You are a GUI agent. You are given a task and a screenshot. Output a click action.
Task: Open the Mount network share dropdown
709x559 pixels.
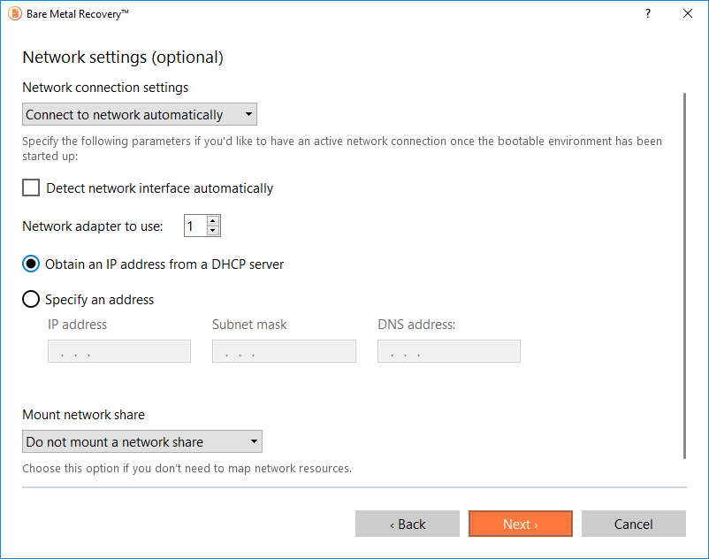[141, 441]
